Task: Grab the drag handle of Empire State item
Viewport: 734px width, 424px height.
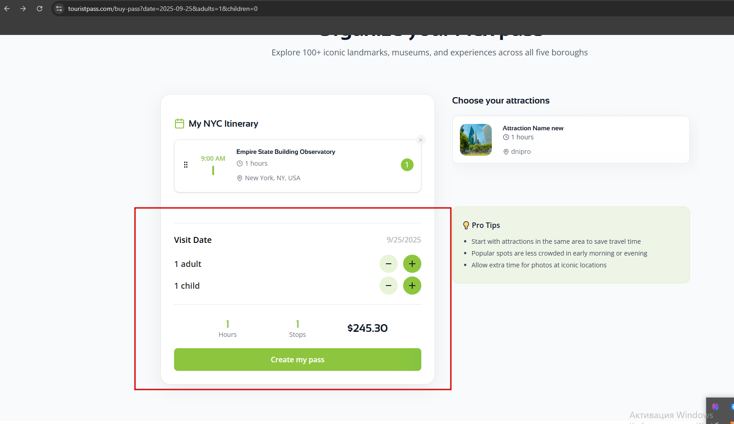Action: [185, 165]
